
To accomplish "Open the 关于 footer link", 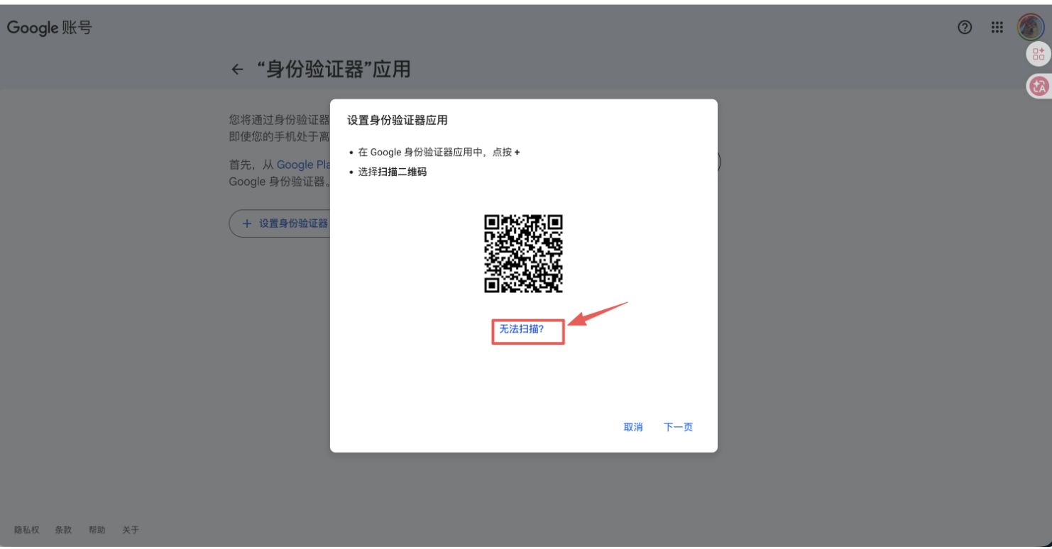I will (x=131, y=530).
